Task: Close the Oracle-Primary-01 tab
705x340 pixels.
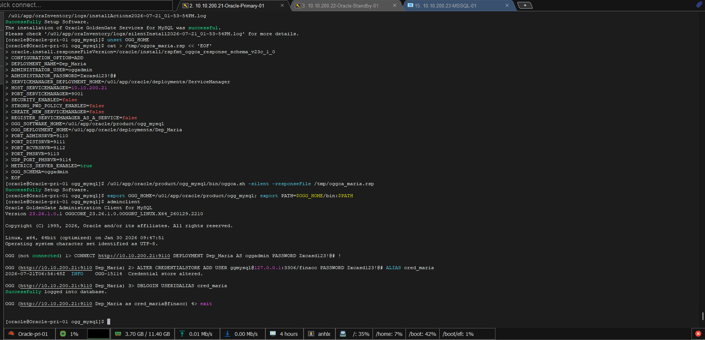Action: point(282,6)
